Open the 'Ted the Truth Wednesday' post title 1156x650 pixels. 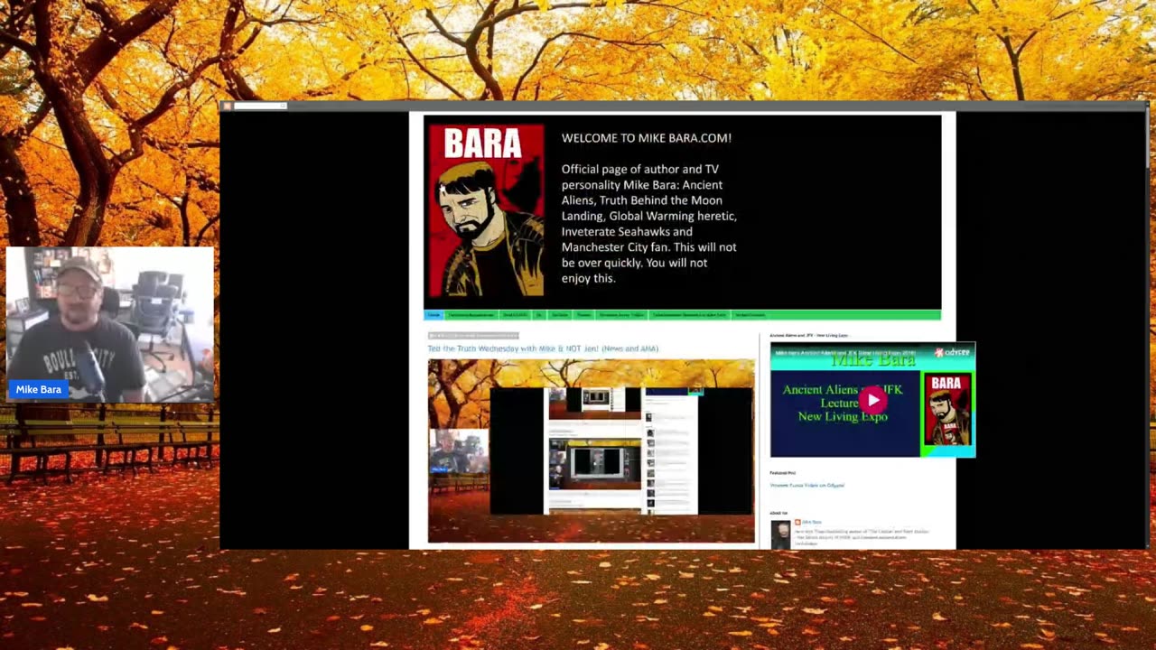[x=543, y=348]
